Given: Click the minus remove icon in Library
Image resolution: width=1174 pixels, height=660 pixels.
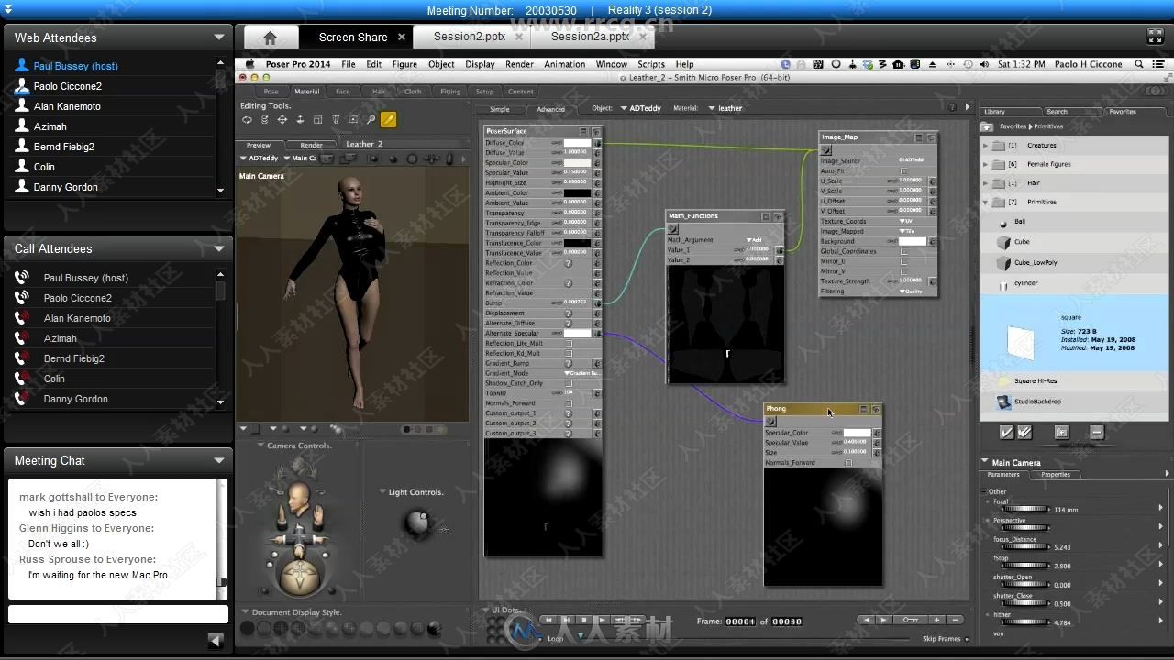Looking at the screenshot, I should click(1096, 432).
